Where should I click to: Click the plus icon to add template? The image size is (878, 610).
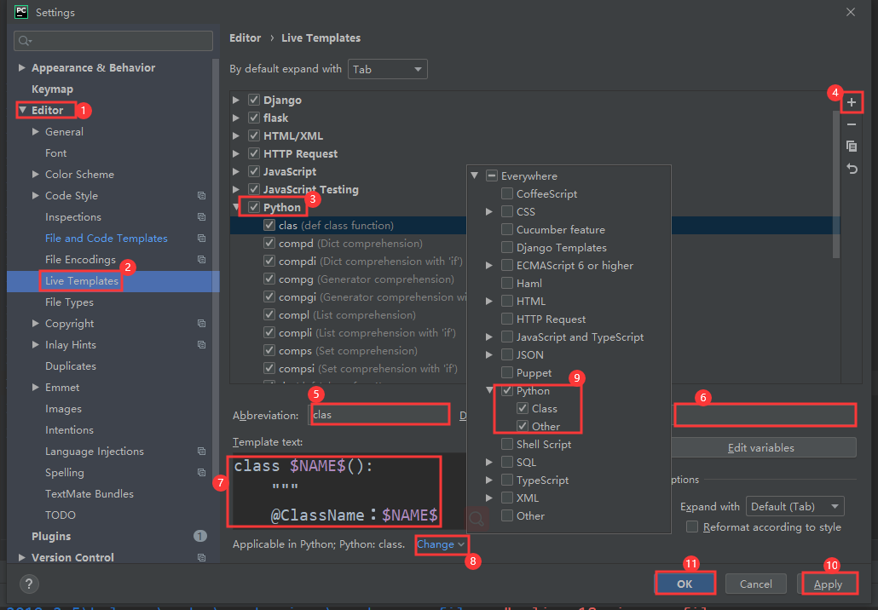click(x=851, y=102)
